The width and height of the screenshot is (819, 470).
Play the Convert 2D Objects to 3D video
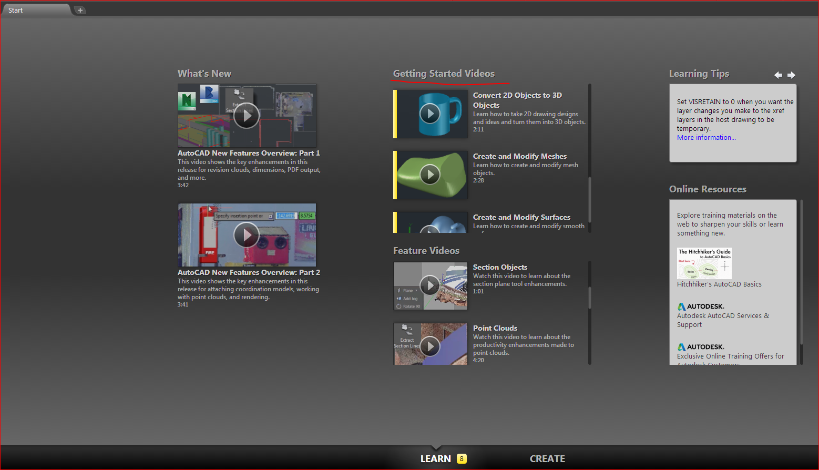pos(430,114)
